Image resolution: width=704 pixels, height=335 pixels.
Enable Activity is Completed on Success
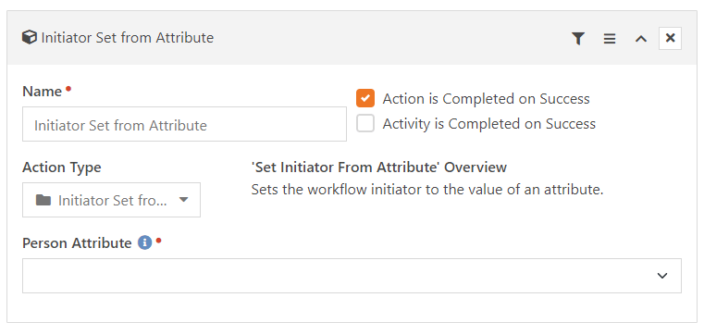click(365, 123)
